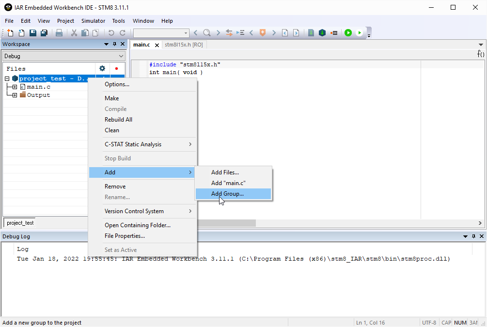The width and height of the screenshot is (487, 327).
Task: Click the gear column header in Files
Action: click(102, 68)
